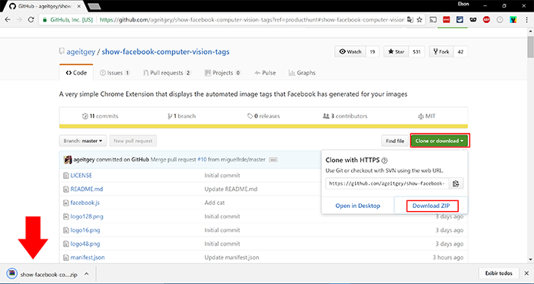Image resolution: width=534 pixels, height=284 pixels.
Task: Select the clone URL text field
Action: point(387,183)
